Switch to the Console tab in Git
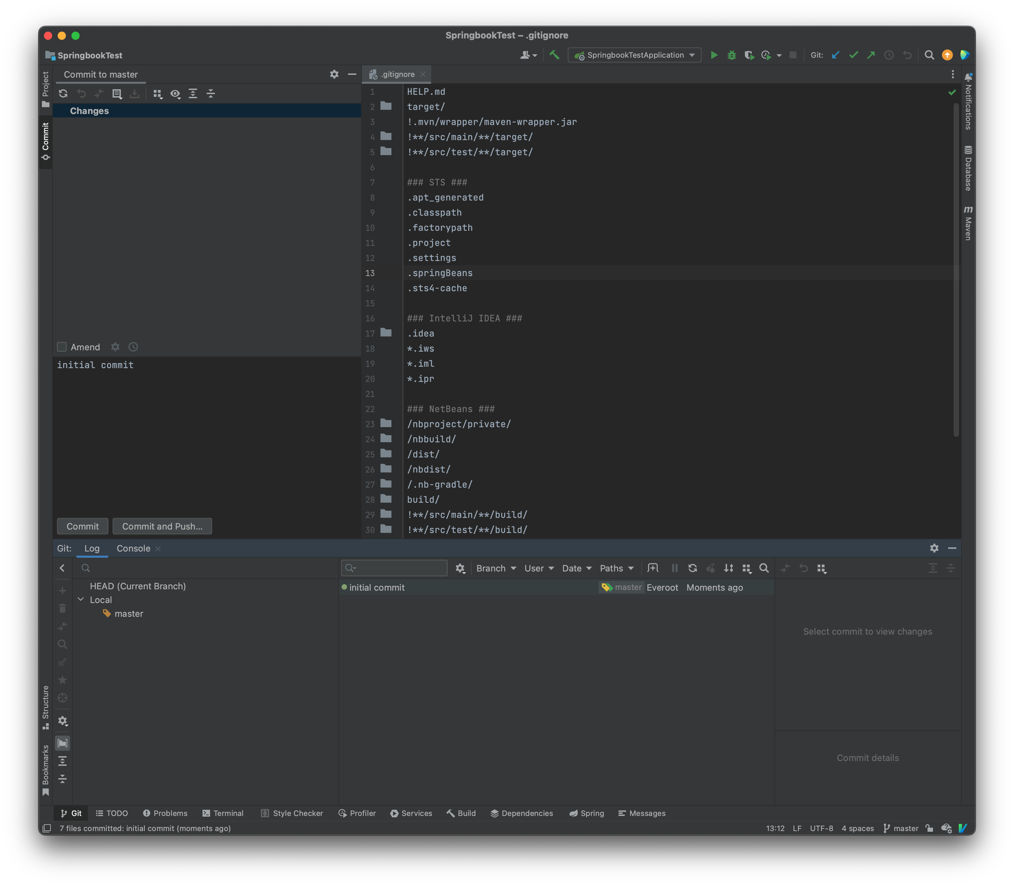1014x886 pixels. click(x=134, y=548)
